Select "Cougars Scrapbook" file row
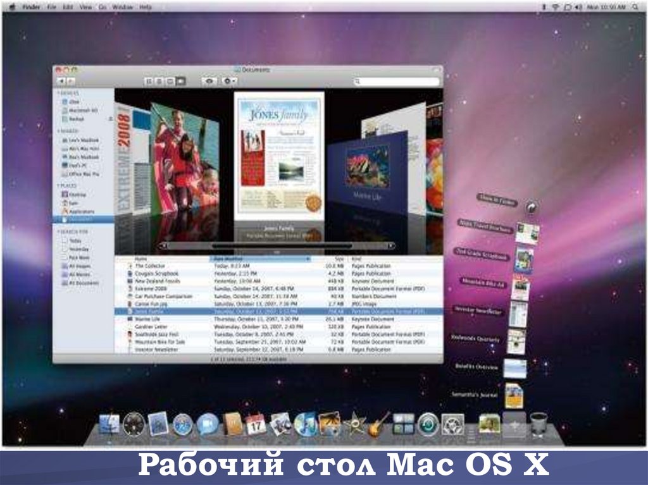Screen dimensions: 648x485 tap(278, 273)
